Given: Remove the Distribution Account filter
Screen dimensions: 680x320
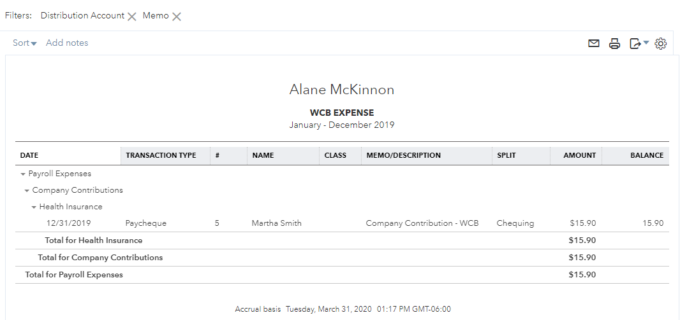Looking at the screenshot, I should tap(132, 17).
